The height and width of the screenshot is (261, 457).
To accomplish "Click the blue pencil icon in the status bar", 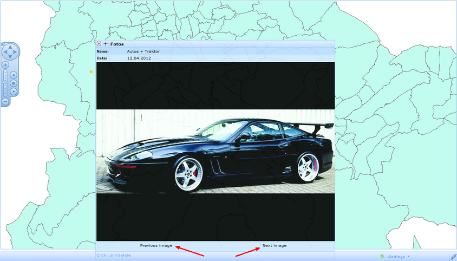I will pyautogui.click(x=453, y=257).
